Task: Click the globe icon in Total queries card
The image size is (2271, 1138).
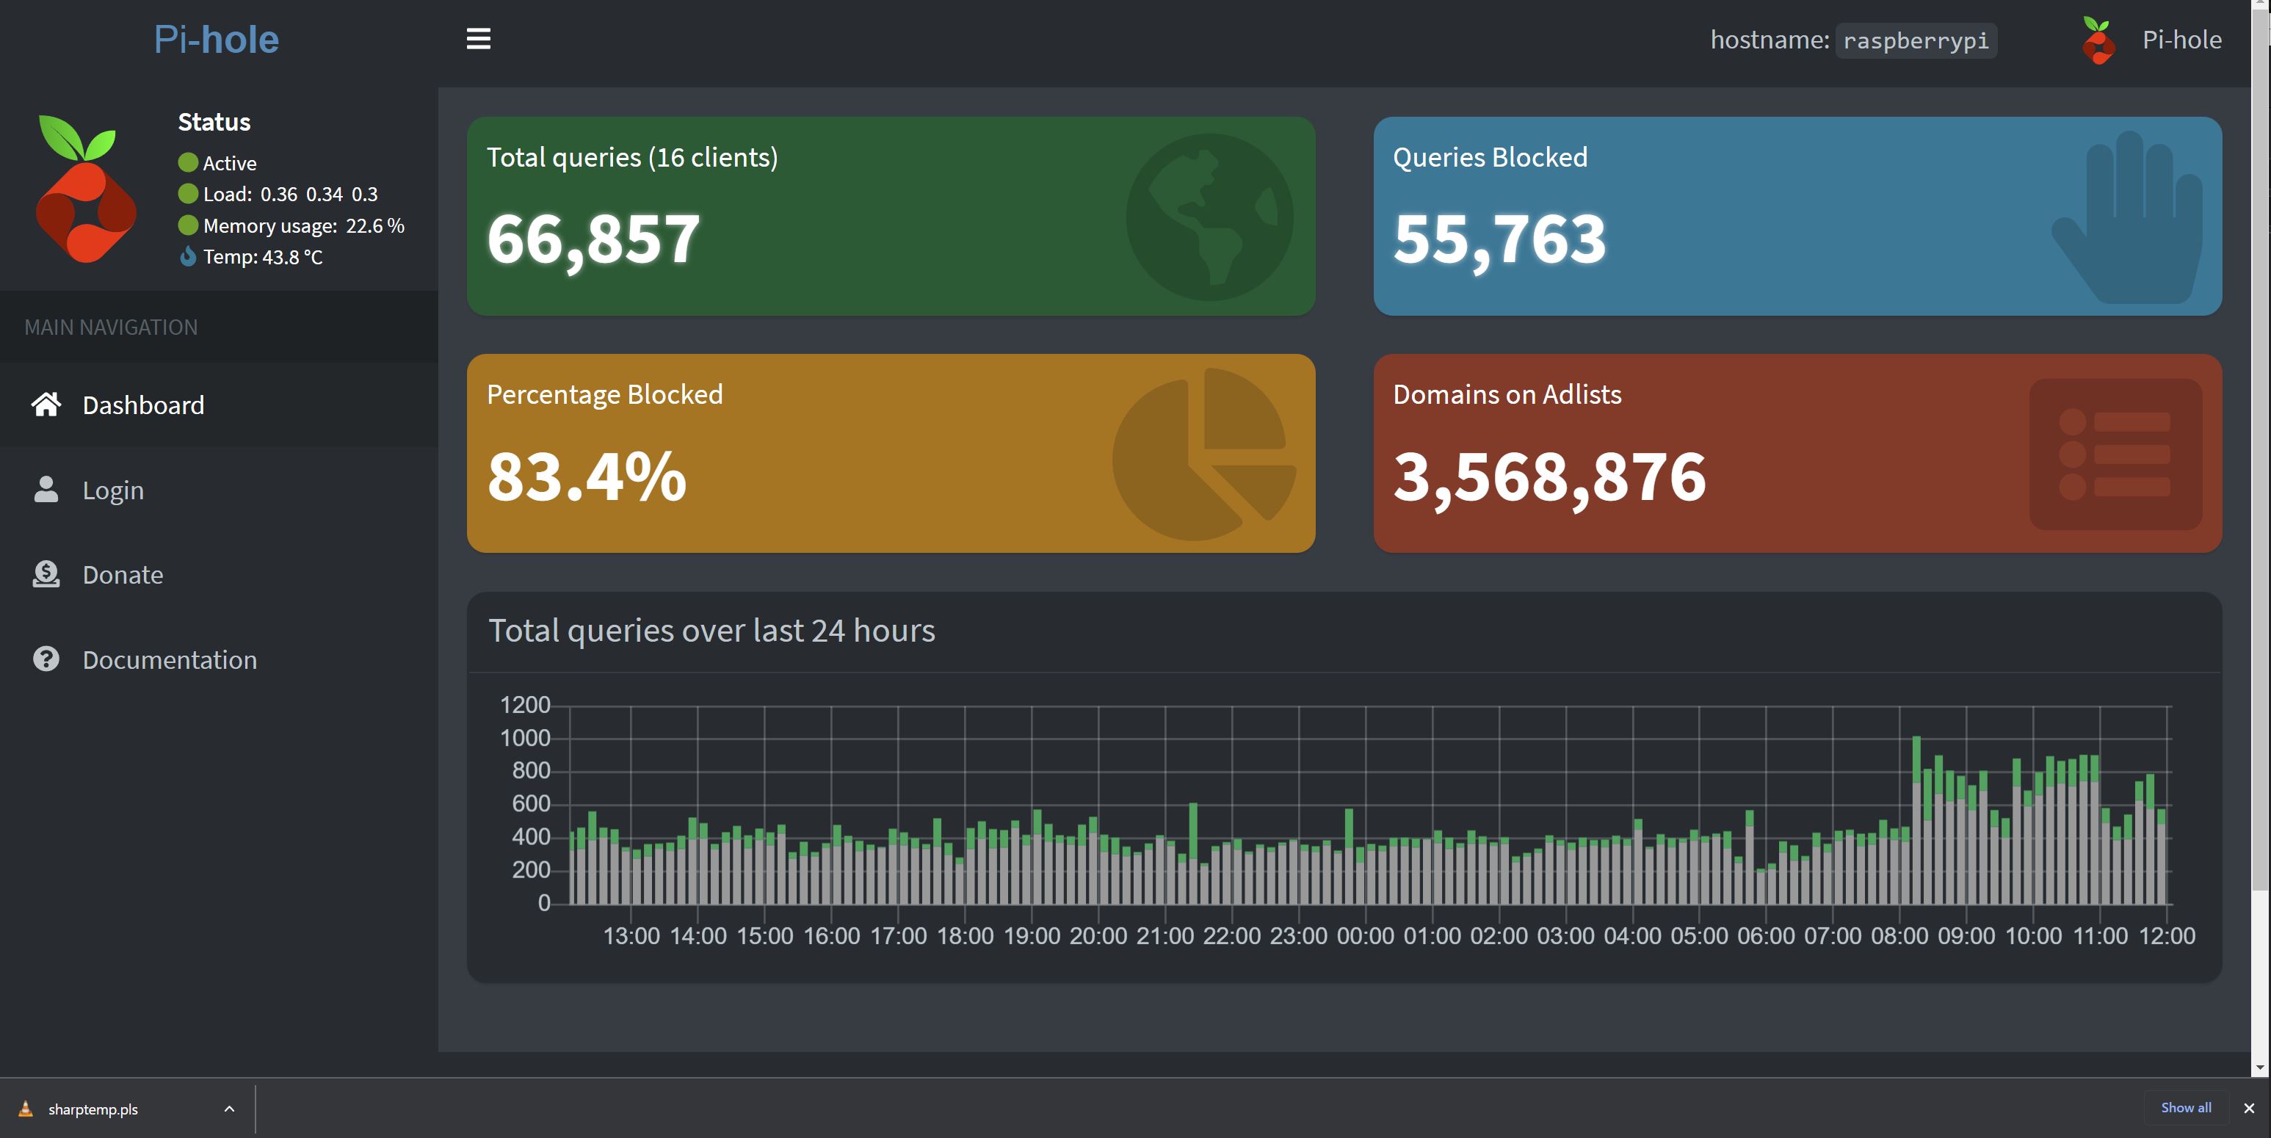Action: [1209, 217]
